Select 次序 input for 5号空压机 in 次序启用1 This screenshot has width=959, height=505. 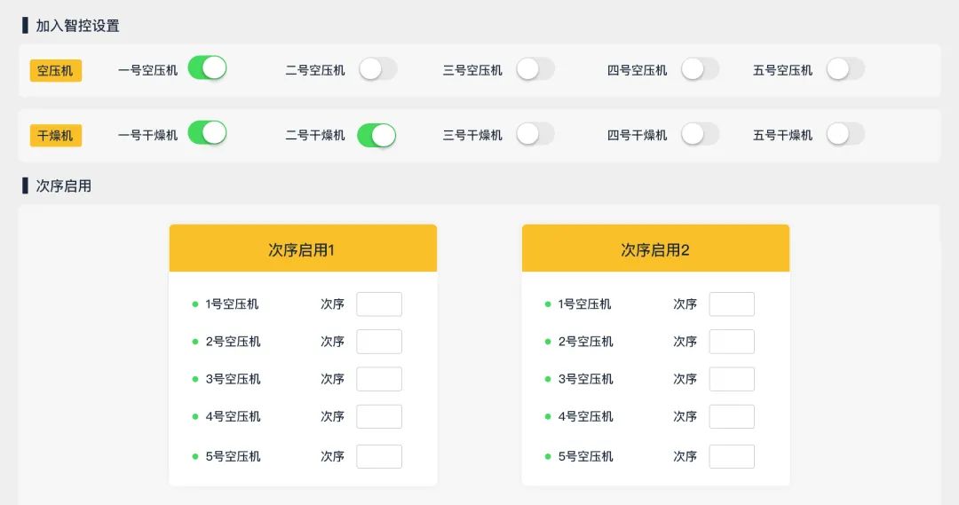tap(379, 456)
